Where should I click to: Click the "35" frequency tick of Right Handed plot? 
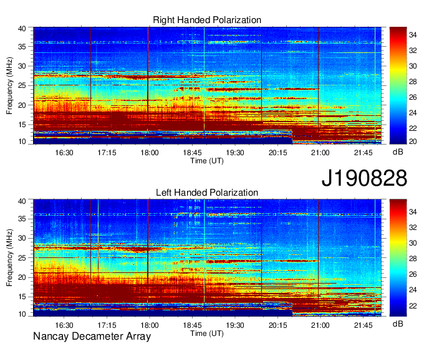click(22, 47)
